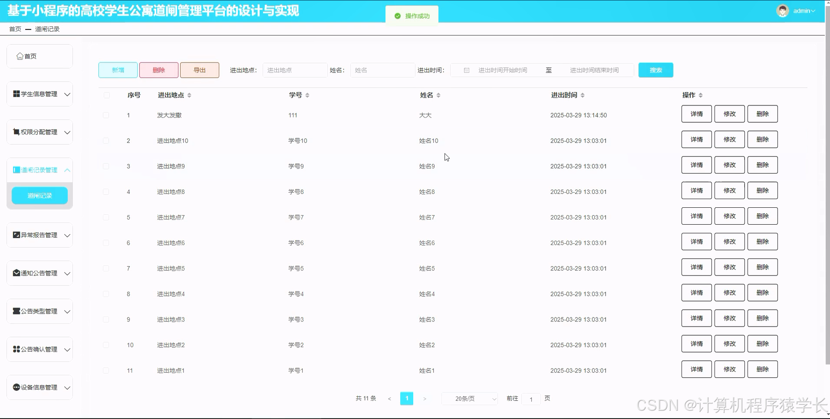The height and width of the screenshot is (419, 830).
Task: Click the 新增 button
Action: [118, 70]
